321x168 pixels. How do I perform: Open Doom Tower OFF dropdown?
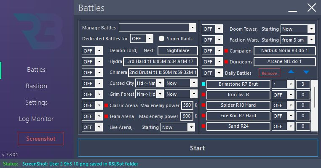212,29
